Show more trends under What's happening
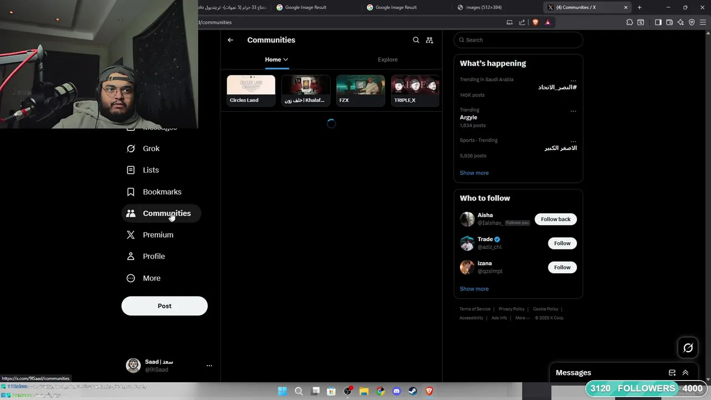This screenshot has height=400, width=711. pyautogui.click(x=474, y=173)
